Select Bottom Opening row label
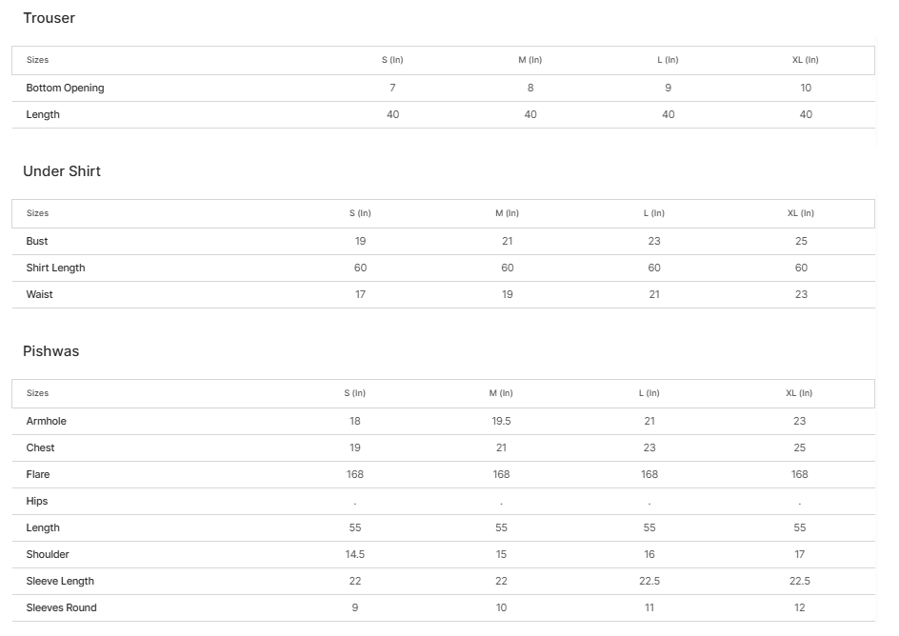The width and height of the screenshot is (899, 636). [x=65, y=88]
